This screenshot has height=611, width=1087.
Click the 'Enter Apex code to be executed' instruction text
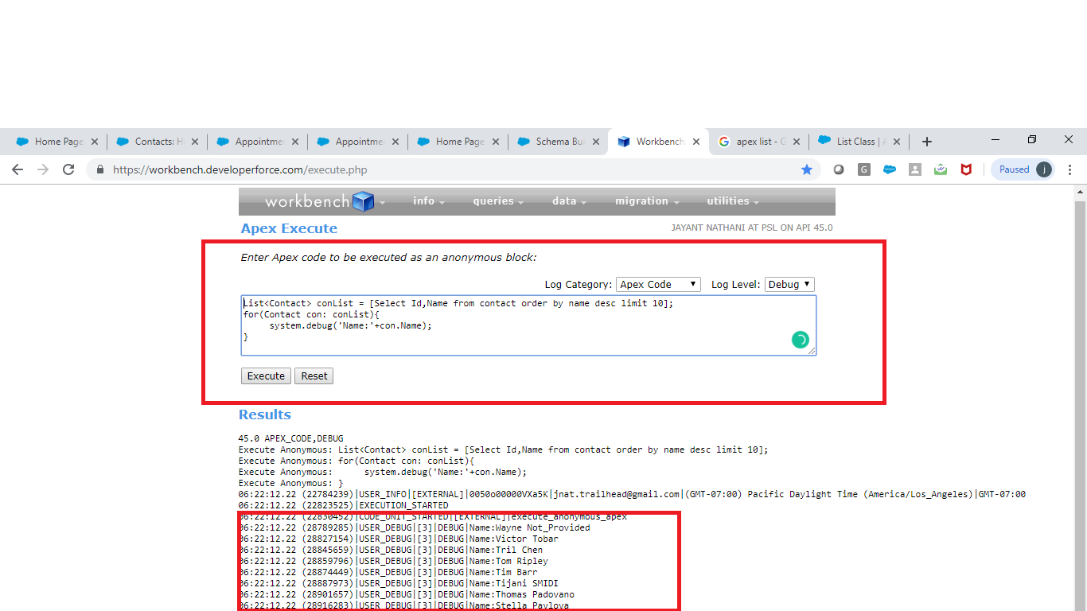coord(389,257)
